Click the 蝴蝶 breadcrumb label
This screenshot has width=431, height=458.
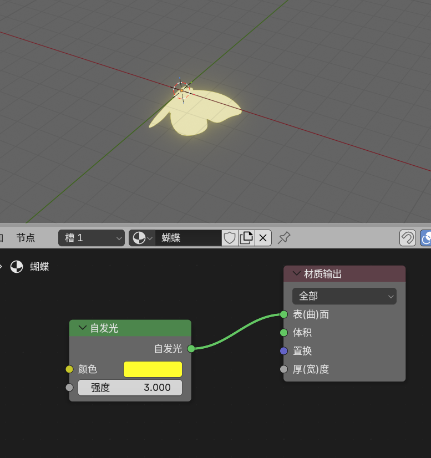39,267
